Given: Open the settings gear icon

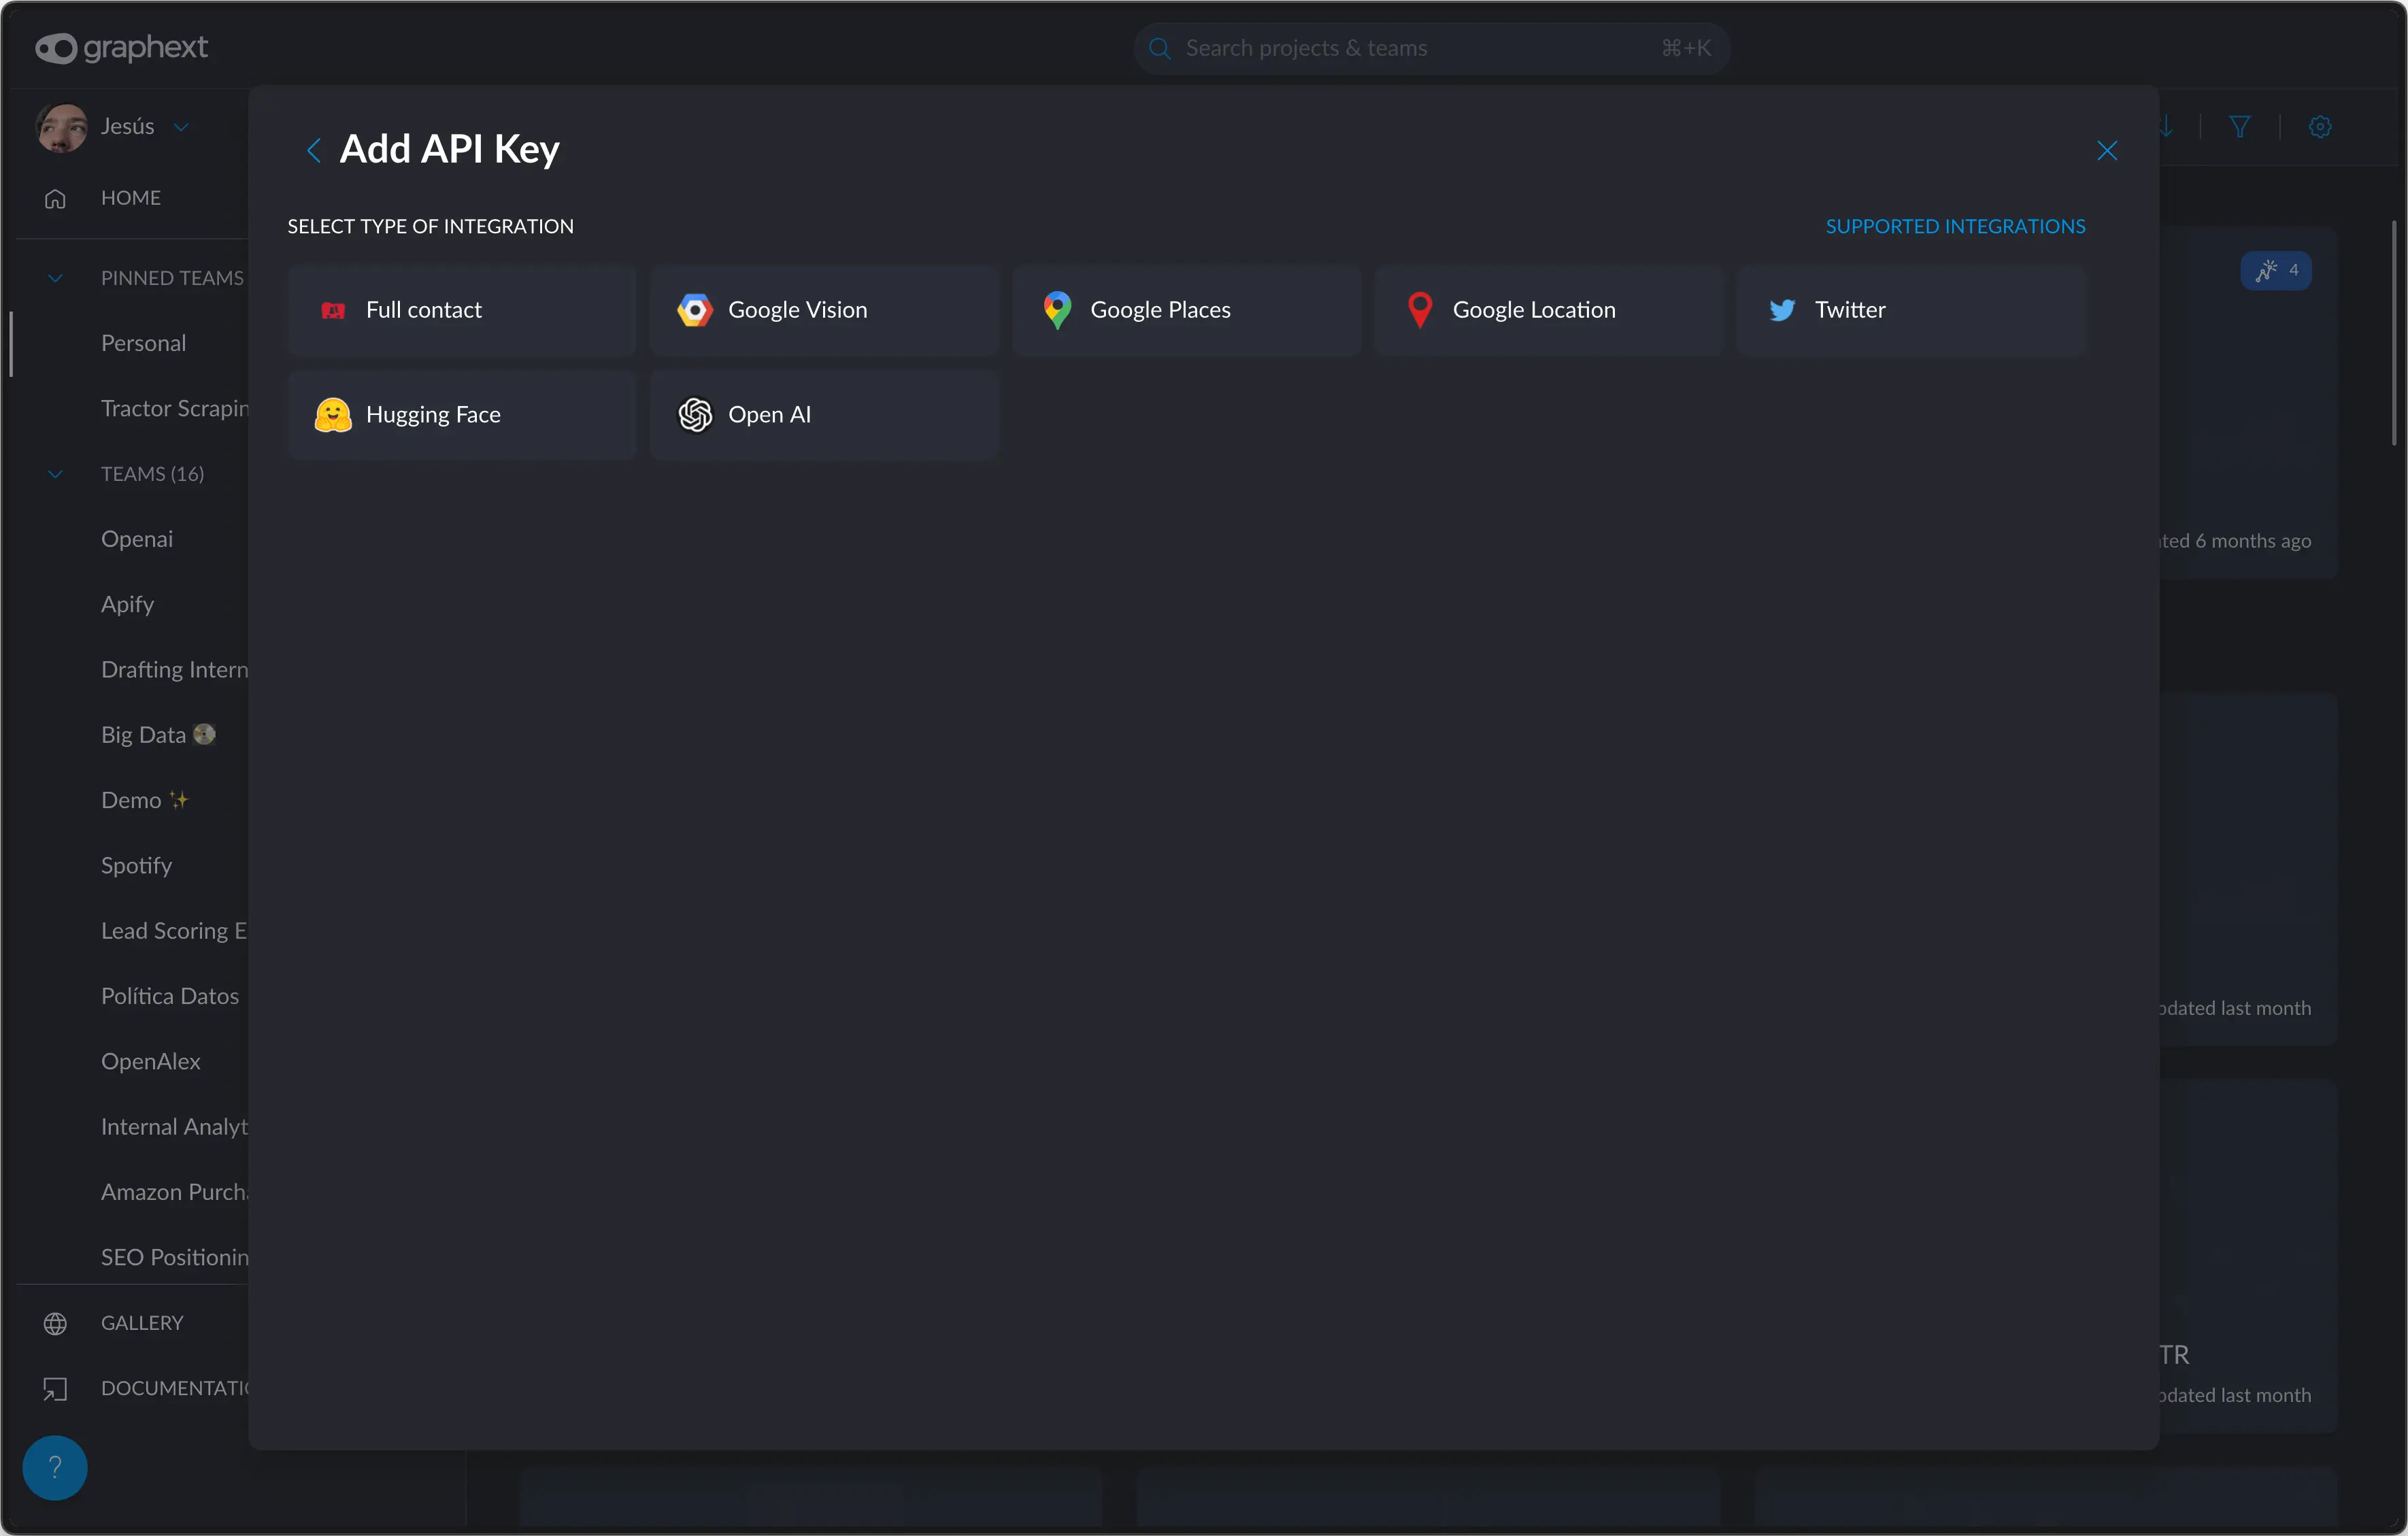Looking at the screenshot, I should 2320,127.
